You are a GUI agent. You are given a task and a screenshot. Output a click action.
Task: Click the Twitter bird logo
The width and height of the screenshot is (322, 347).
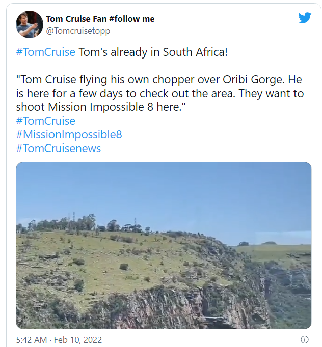click(x=305, y=18)
